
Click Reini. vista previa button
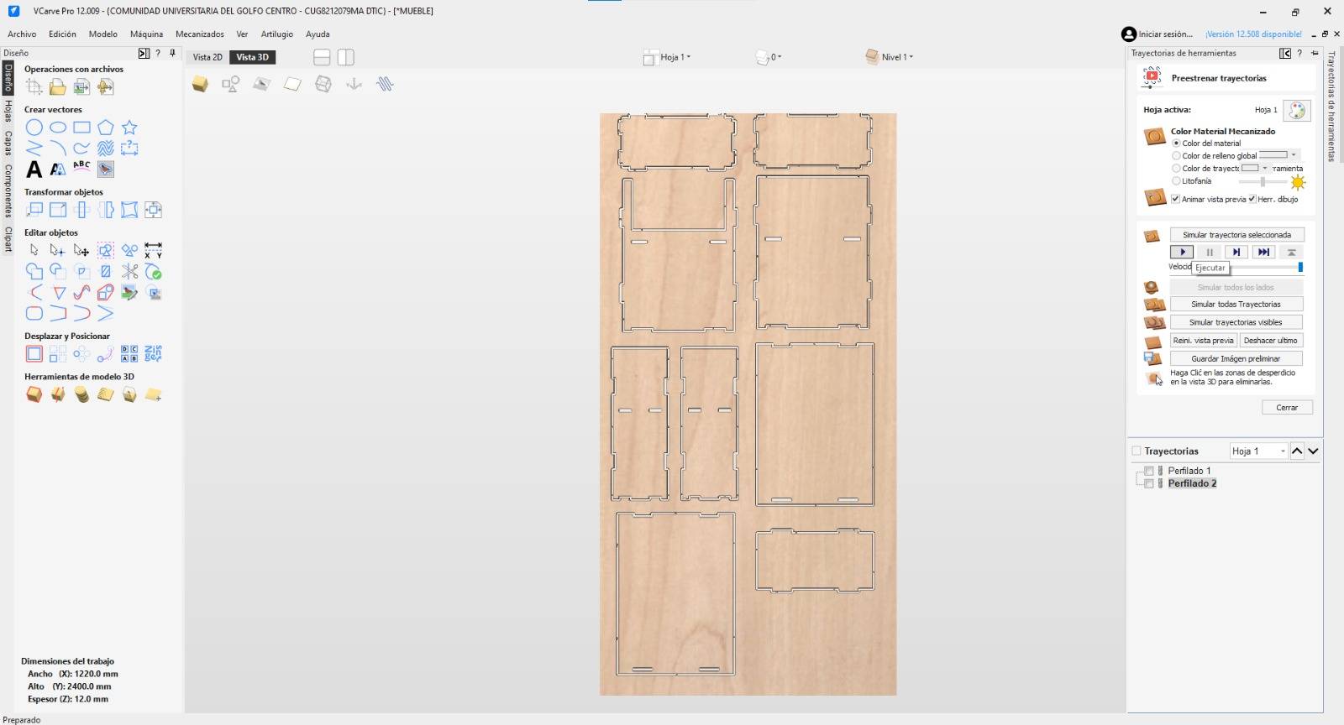click(x=1204, y=341)
